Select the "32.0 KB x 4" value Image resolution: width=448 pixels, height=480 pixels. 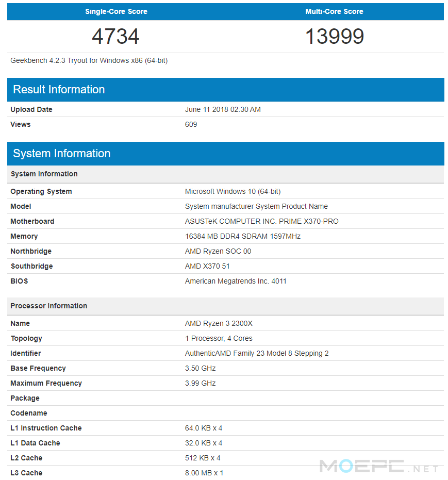(x=204, y=443)
